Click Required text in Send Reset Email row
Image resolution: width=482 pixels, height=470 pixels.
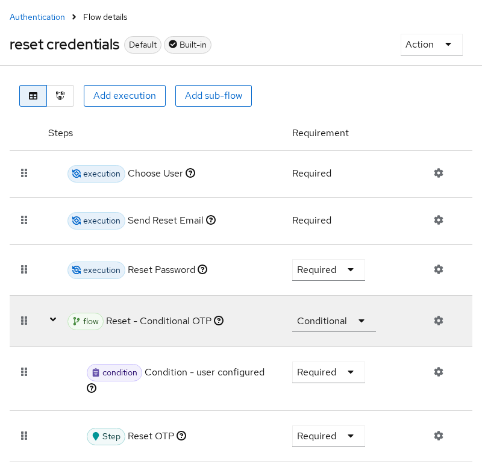(311, 221)
